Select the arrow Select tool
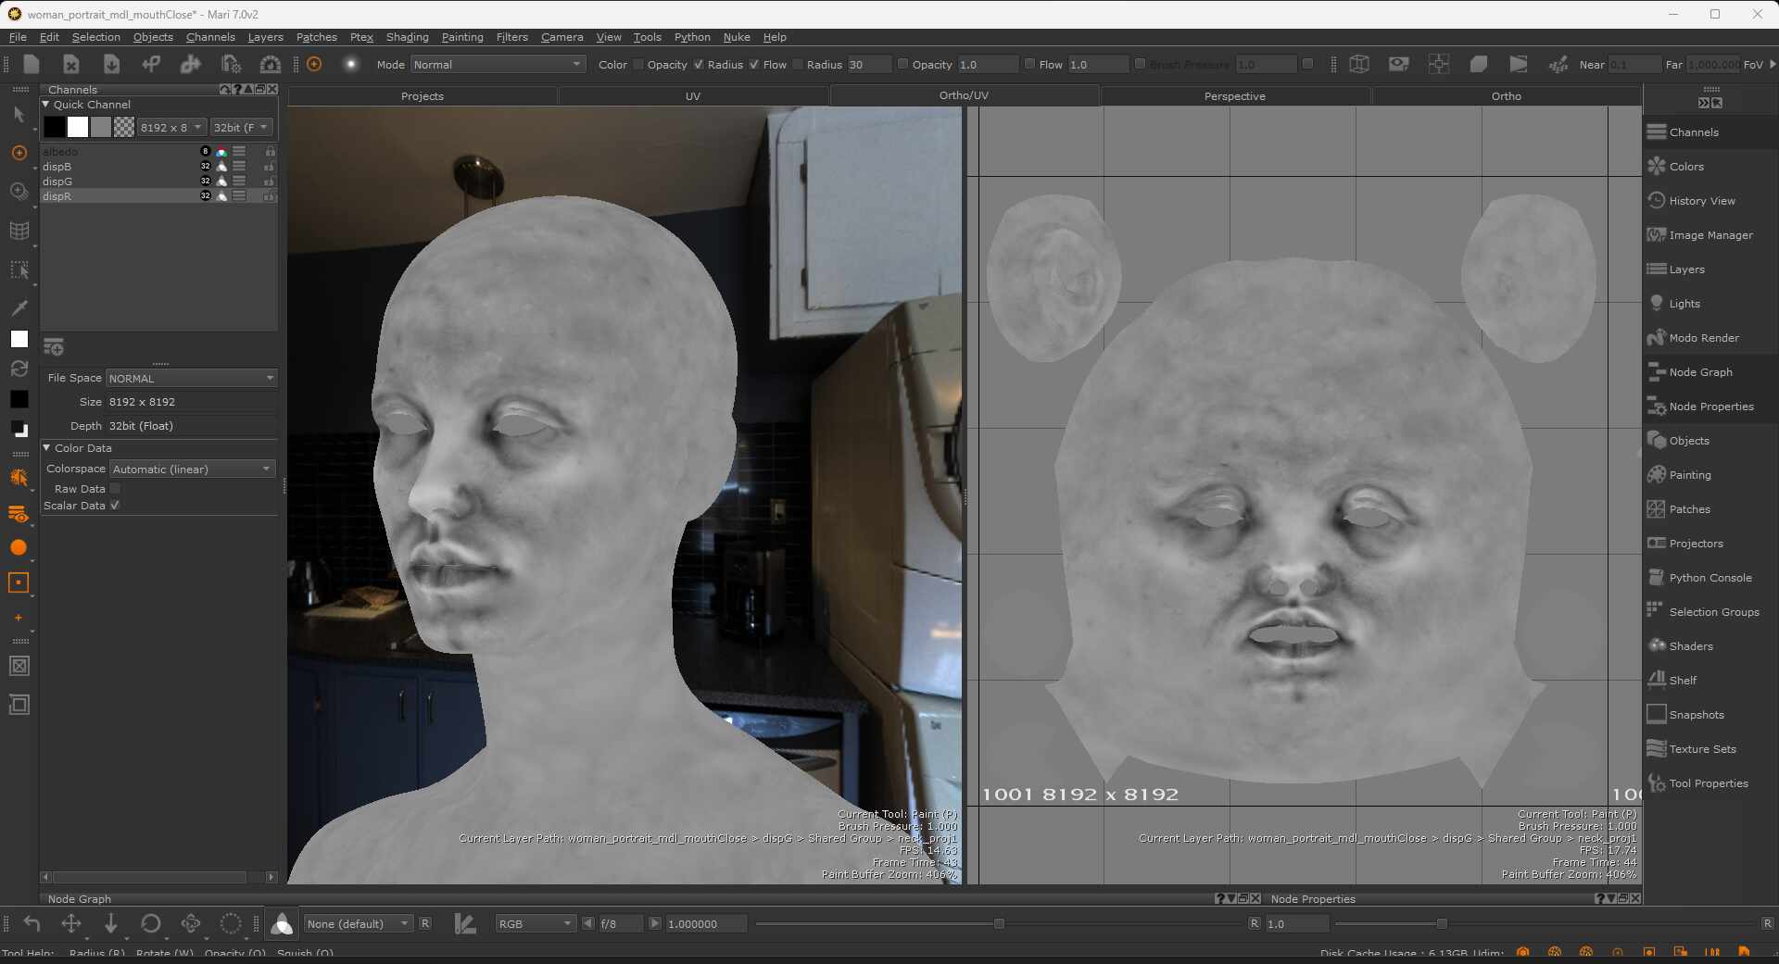Screen dimensions: 1779x964 19,115
